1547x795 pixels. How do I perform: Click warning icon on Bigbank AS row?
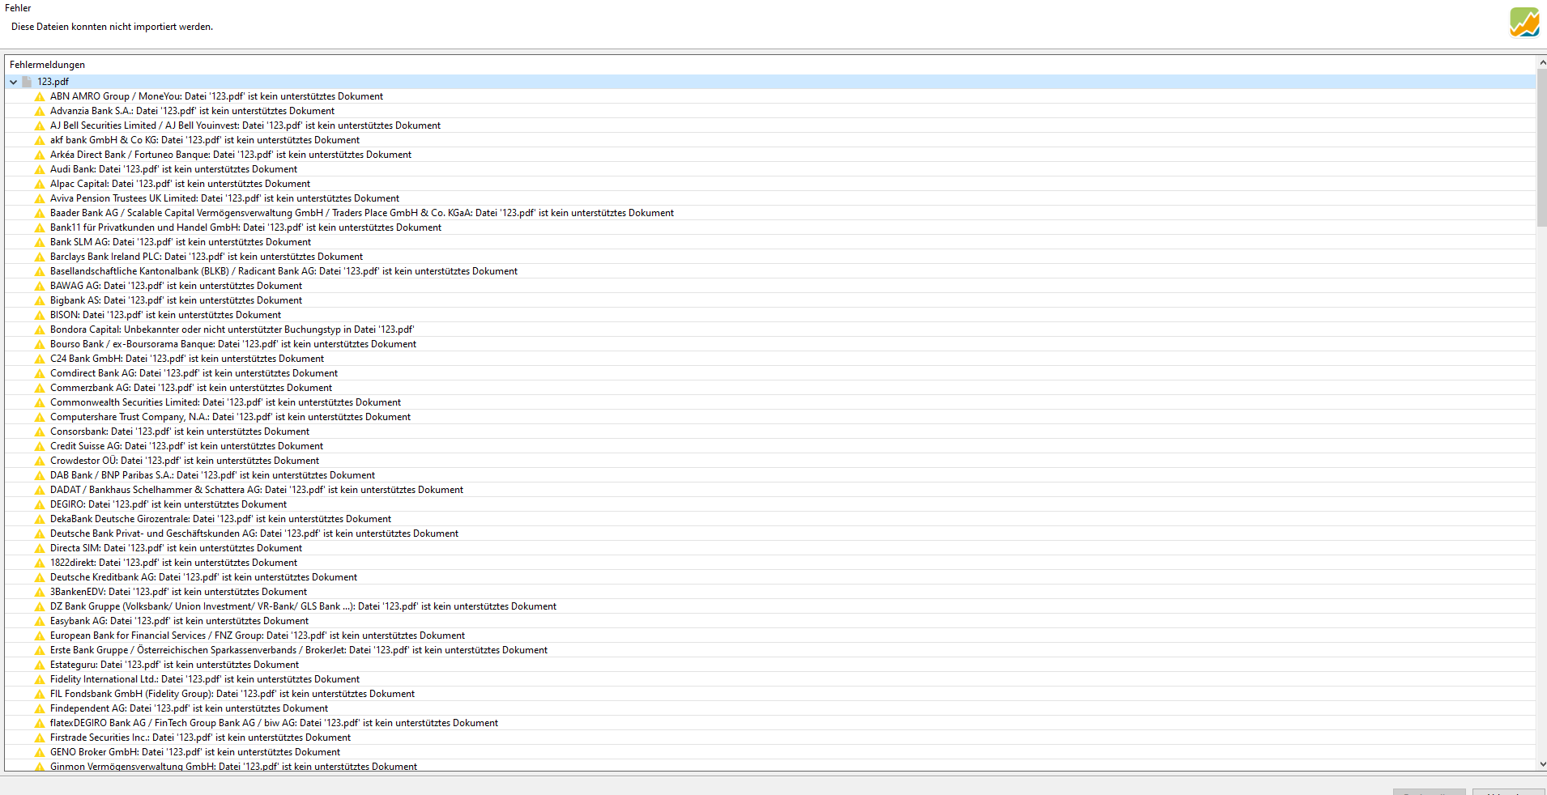point(40,300)
